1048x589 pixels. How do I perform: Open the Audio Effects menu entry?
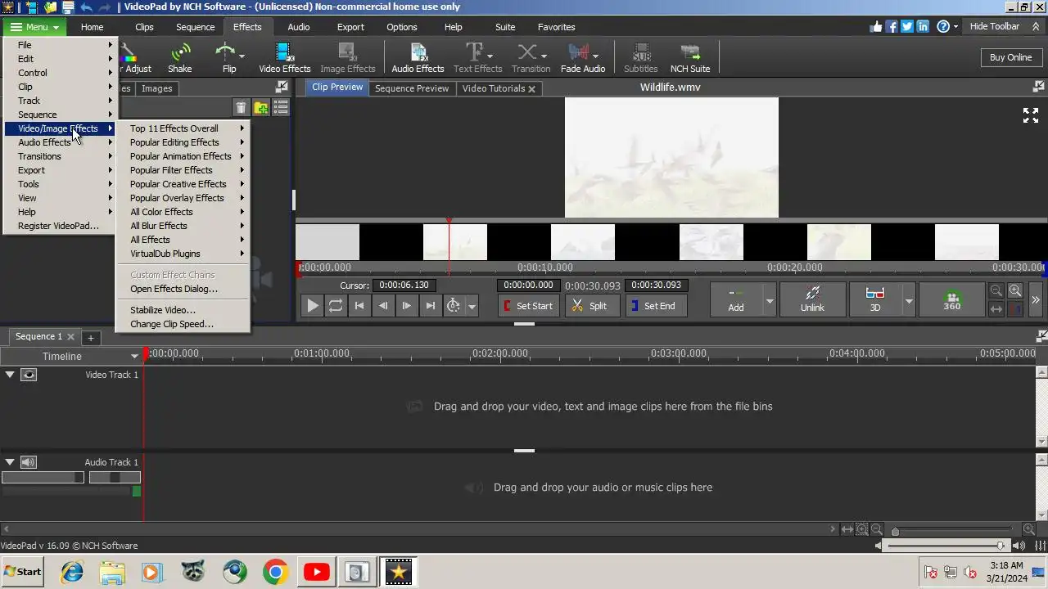pos(61,142)
